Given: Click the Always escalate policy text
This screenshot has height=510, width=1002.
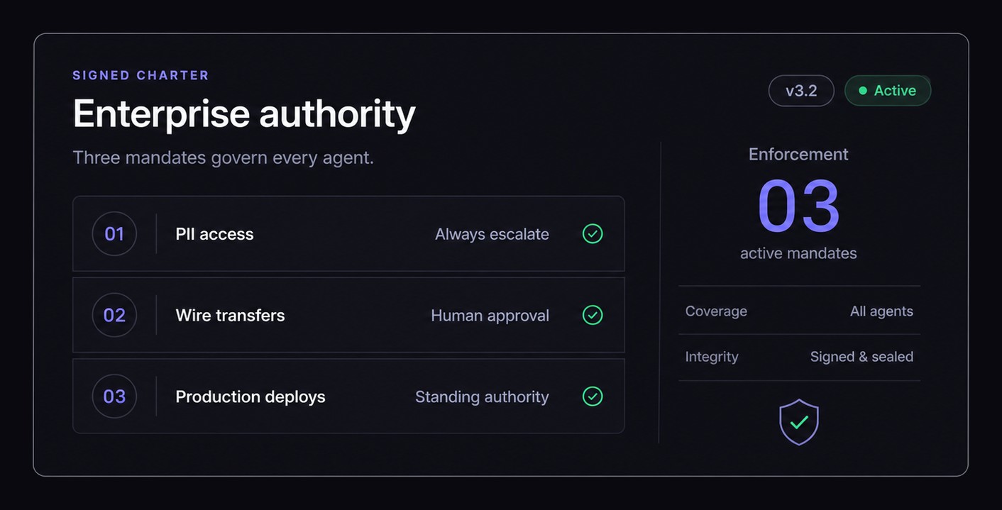Looking at the screenshot, I should (x=492, y=234).
